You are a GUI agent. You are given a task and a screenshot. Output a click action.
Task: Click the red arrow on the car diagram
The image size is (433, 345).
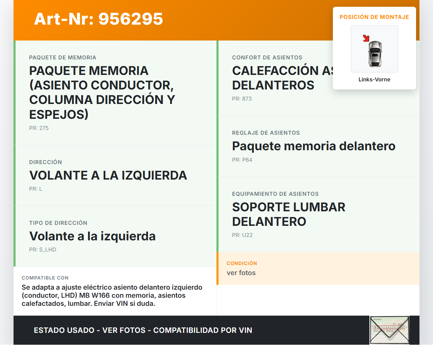[x=366, y=38]
